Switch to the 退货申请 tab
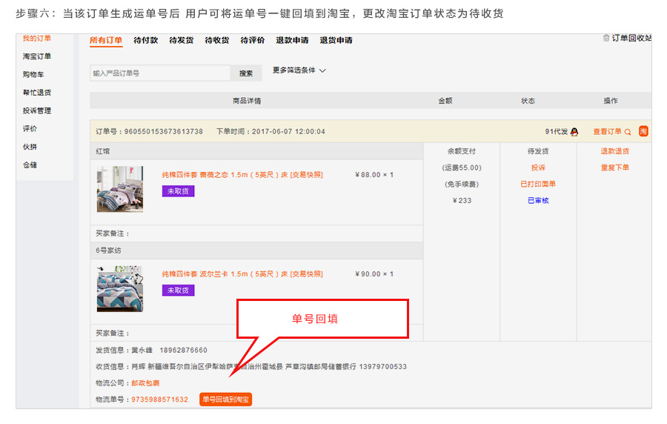 (x=336, y=41)
